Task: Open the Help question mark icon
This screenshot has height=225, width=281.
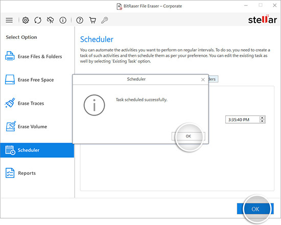Action: [x=80, y=20]
